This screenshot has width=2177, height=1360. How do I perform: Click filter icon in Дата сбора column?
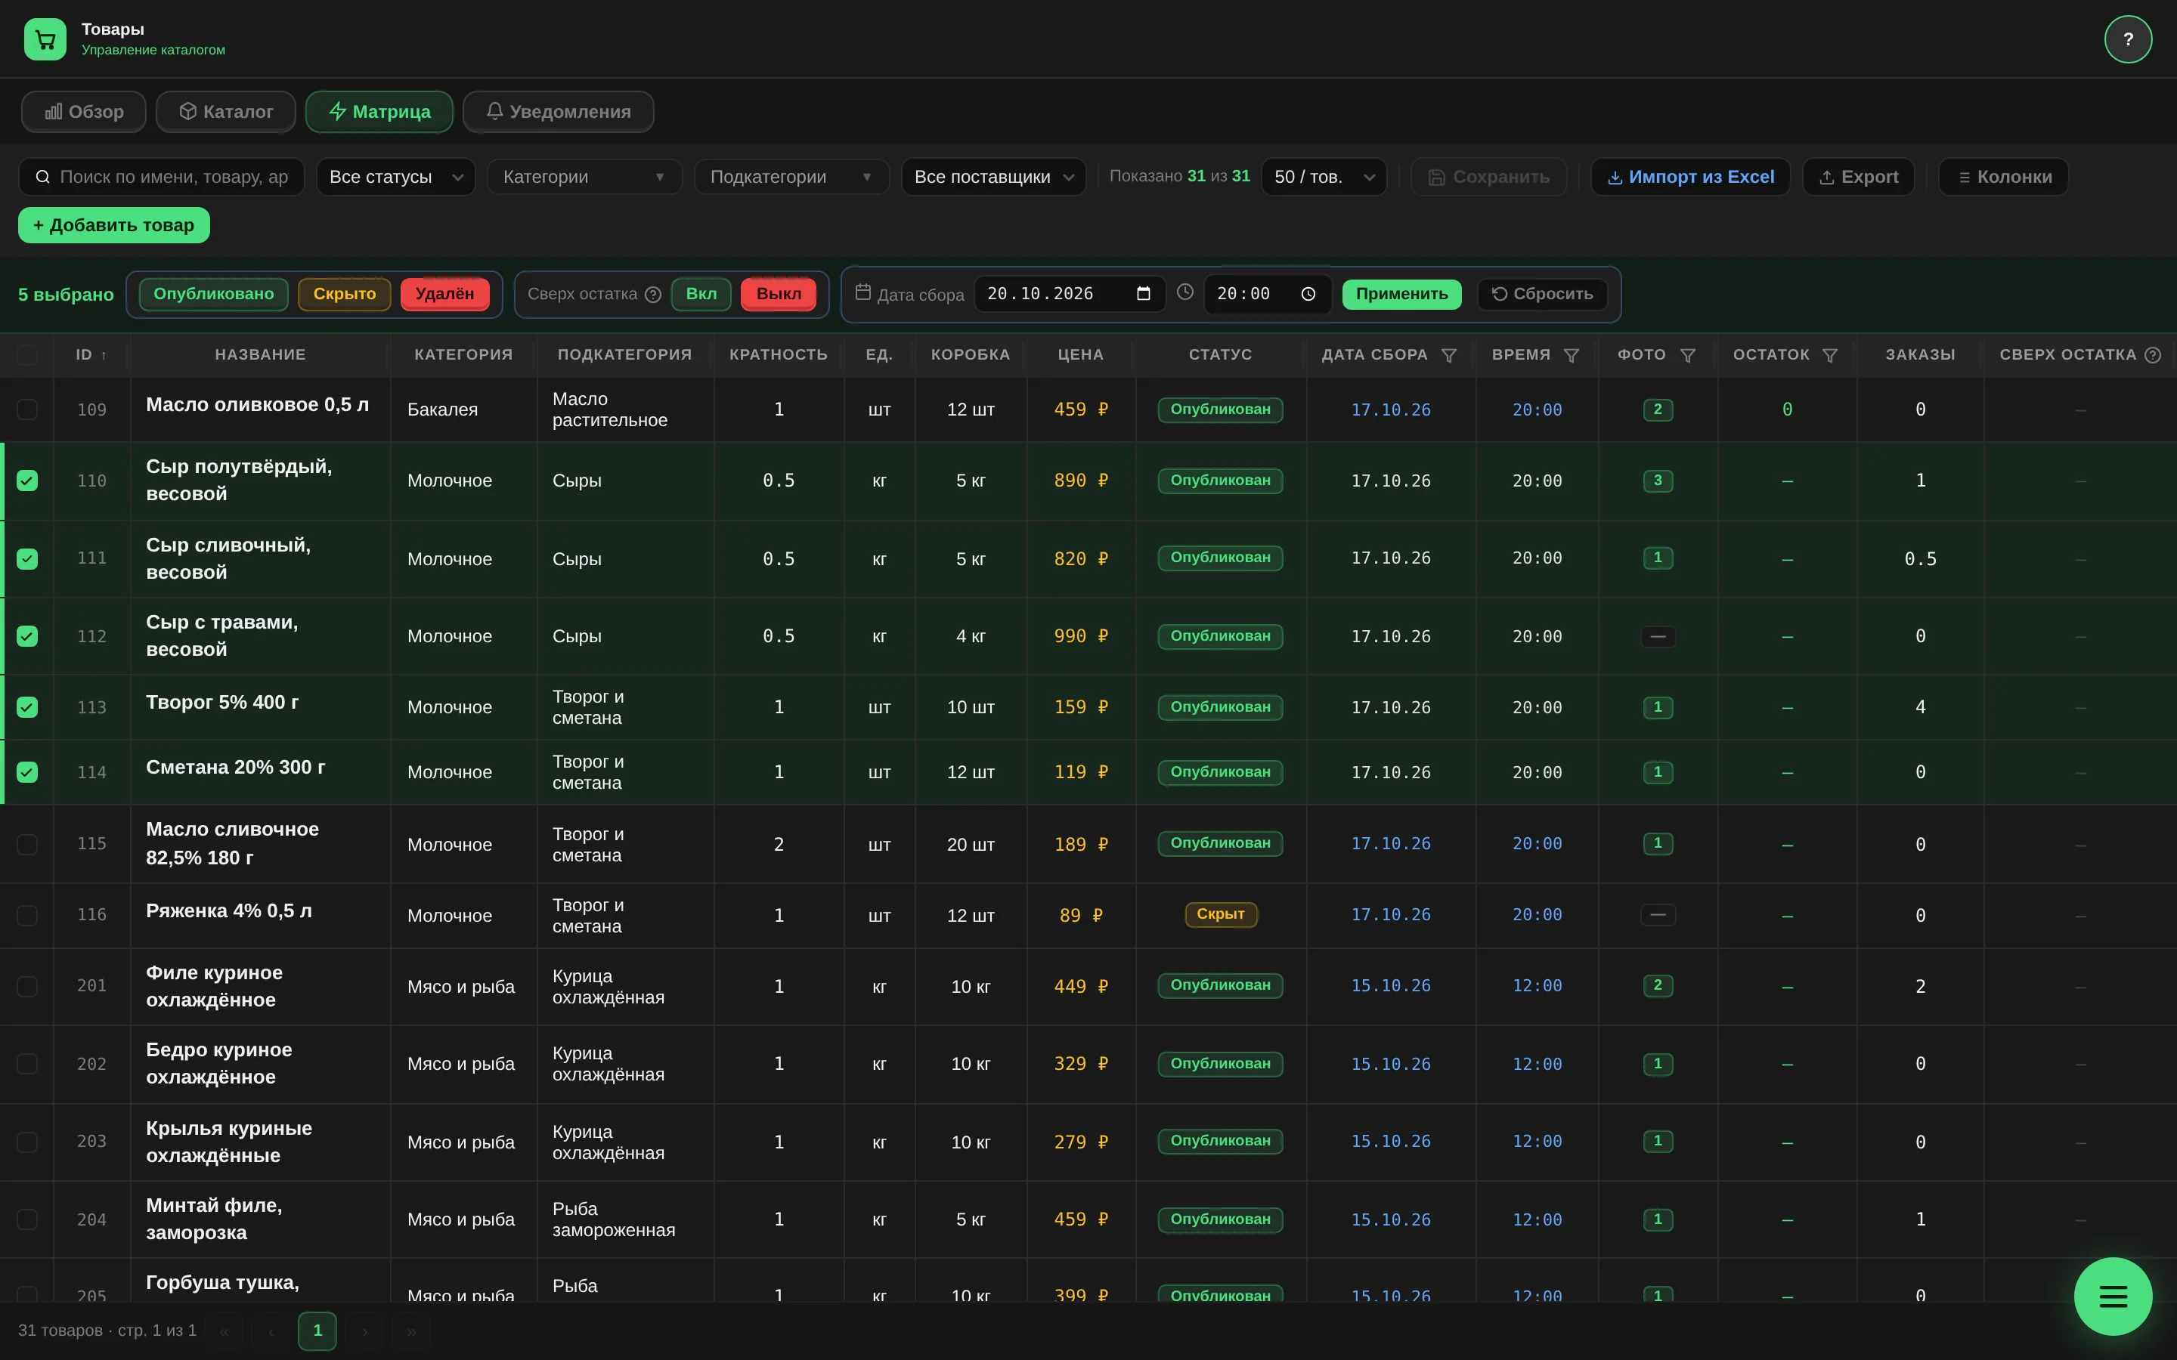pos(1448,355)
